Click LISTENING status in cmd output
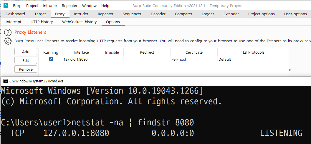Viewport: 311px width, 144px height. pos(281,133)
